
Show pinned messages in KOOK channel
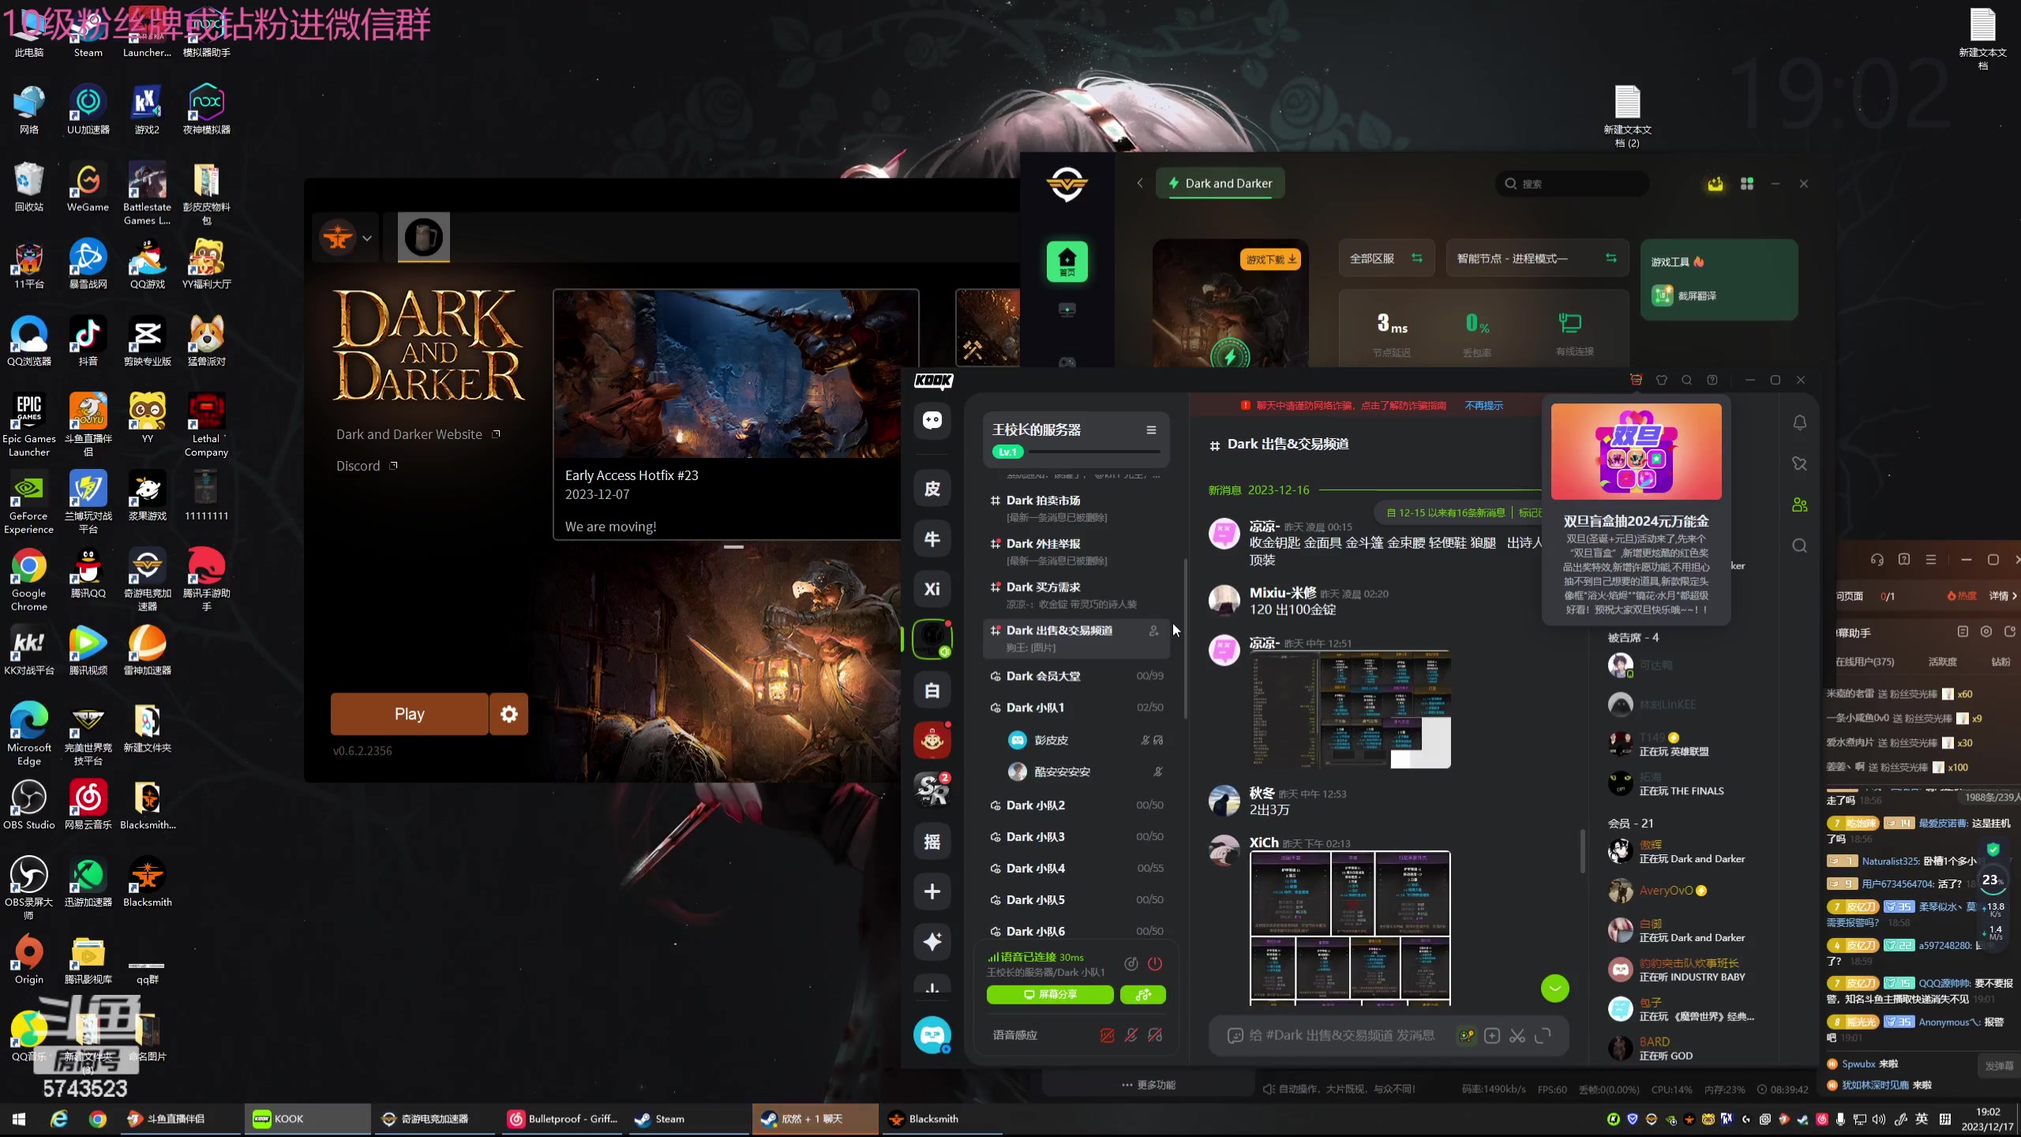coord(1799,464)
